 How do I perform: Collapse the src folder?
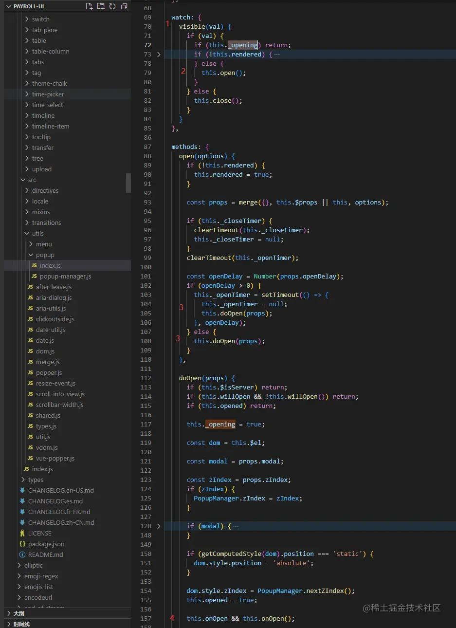pos(32,180)
